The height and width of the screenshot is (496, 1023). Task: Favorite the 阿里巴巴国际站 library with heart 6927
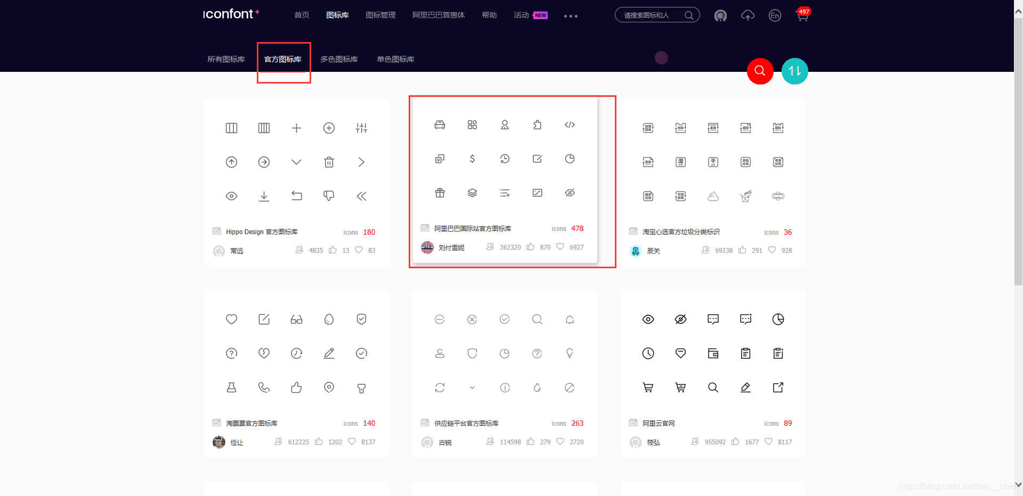[560, 247]
